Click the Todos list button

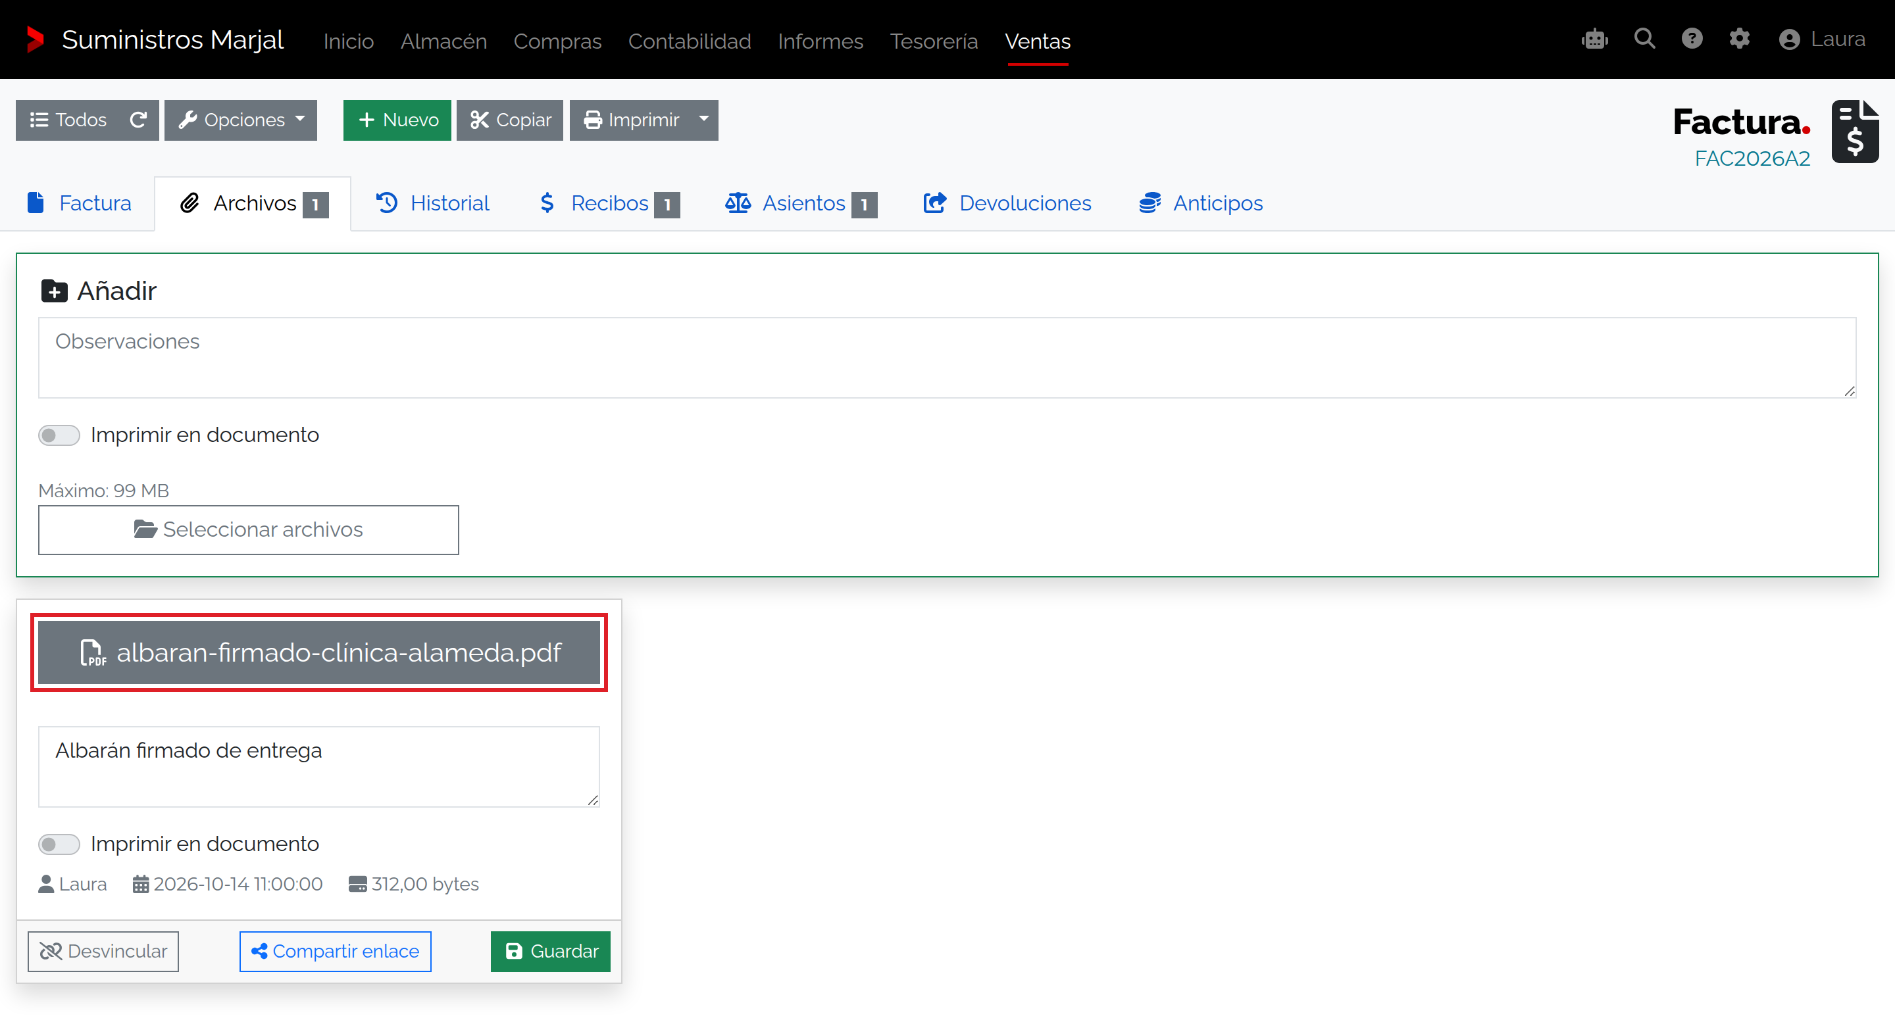(x=68, y=120)
